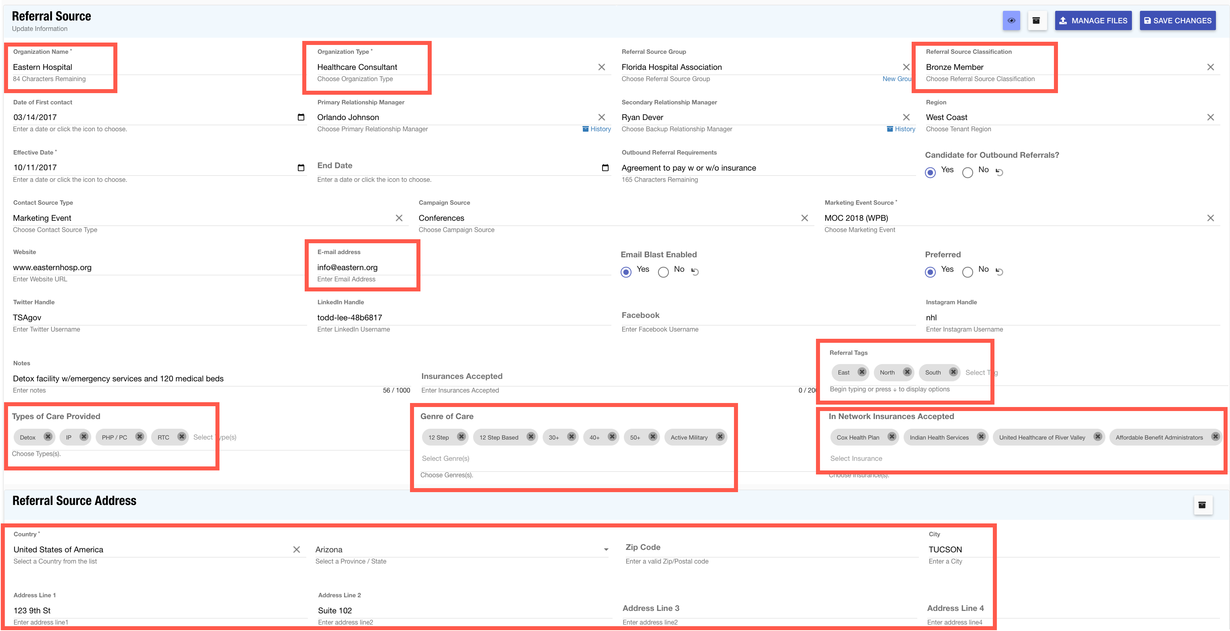The height and width of the screenshot is (631, 1230).
Task: Click the Save Changes button
Action: coord(1177,20)
